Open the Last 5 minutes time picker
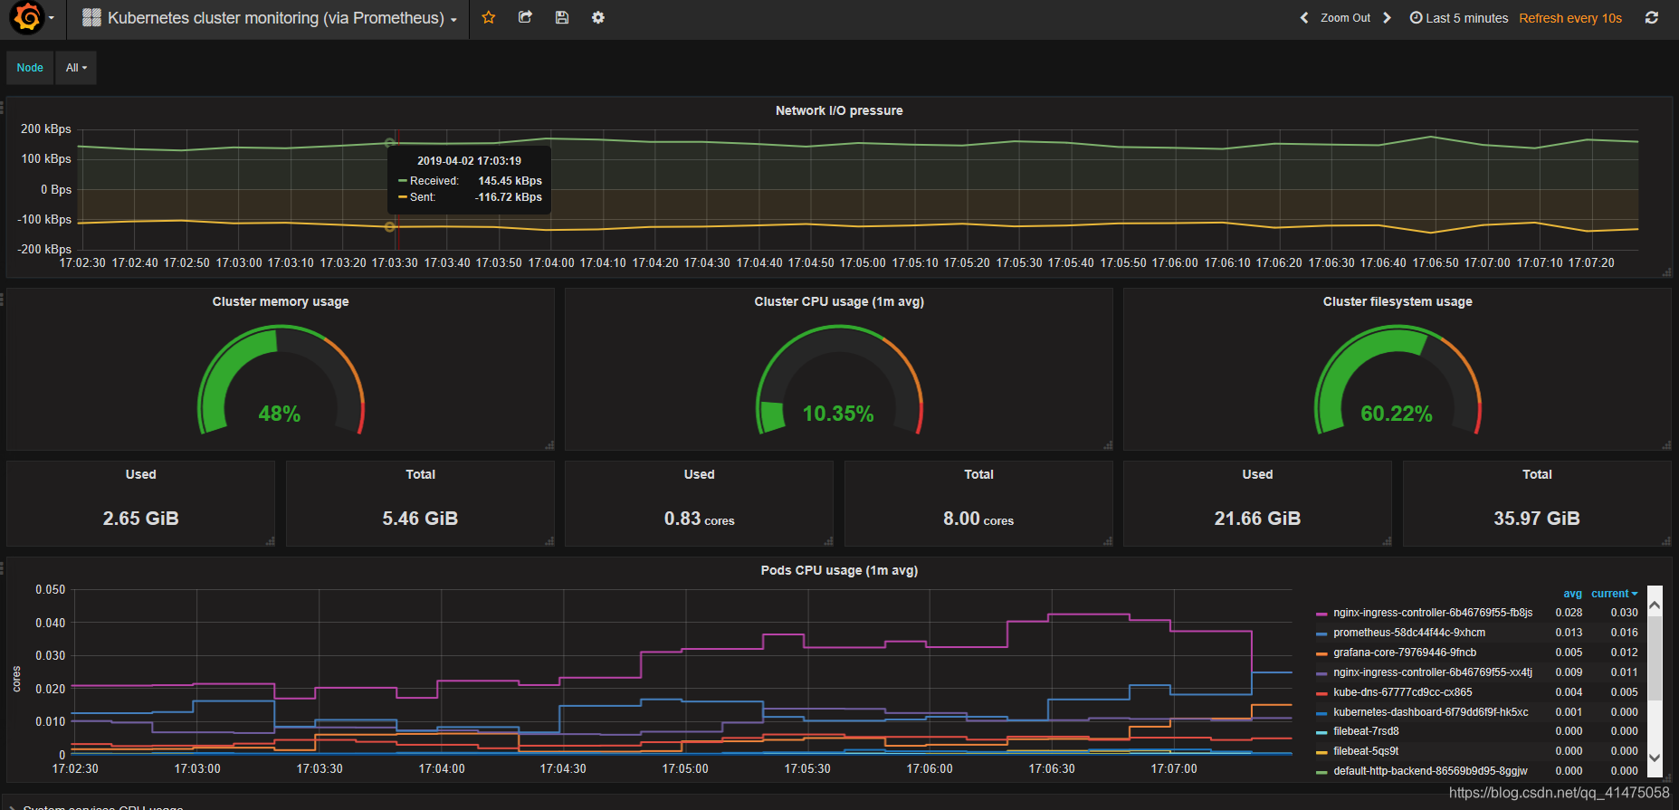Image resolution: width=1679 pixels, height=810 pixels. click(x=1459, y=18)
